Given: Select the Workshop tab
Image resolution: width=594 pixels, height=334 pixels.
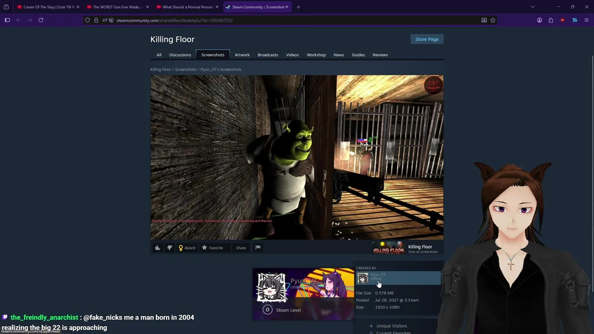Looking at the screenshot, I should point(316,55).
